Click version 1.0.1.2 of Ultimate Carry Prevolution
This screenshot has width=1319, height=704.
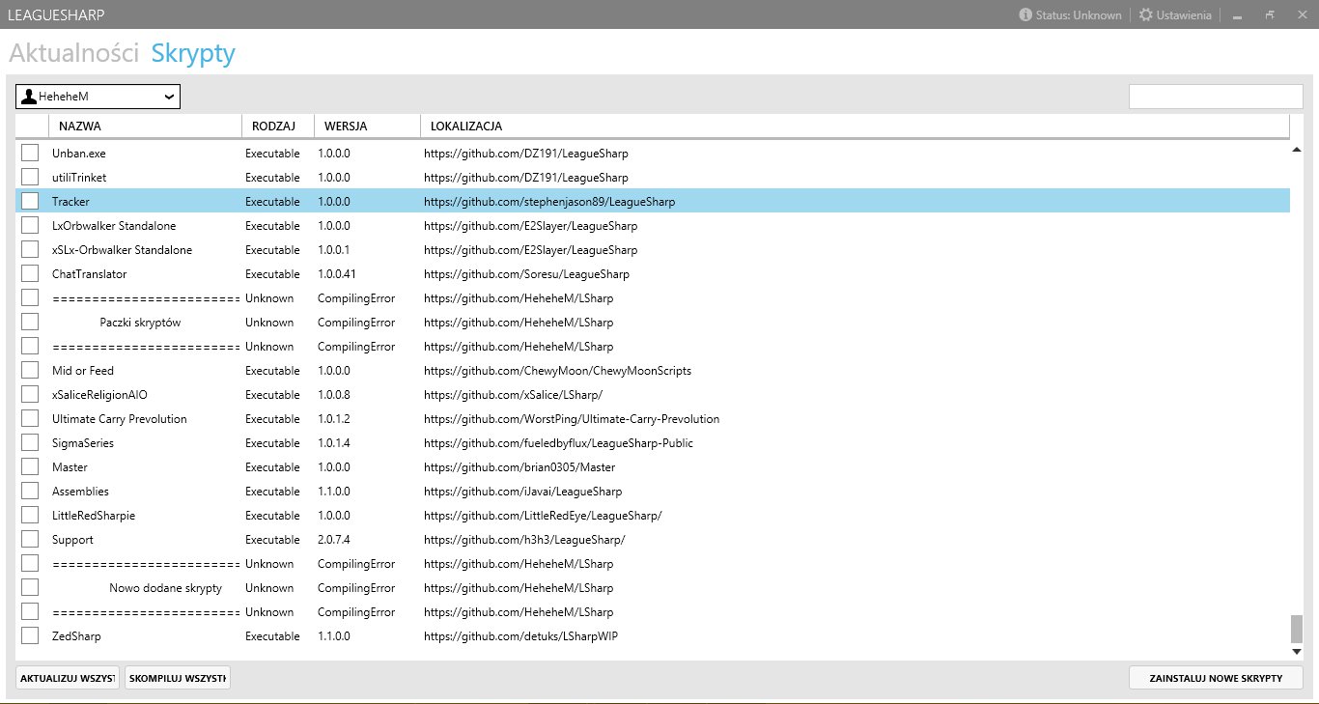(333, 419)
